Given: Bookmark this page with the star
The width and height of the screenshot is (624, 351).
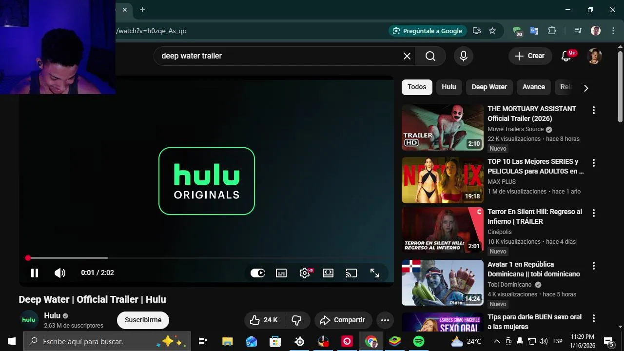Looking at the screenshot, I should (x=492, y=31).
